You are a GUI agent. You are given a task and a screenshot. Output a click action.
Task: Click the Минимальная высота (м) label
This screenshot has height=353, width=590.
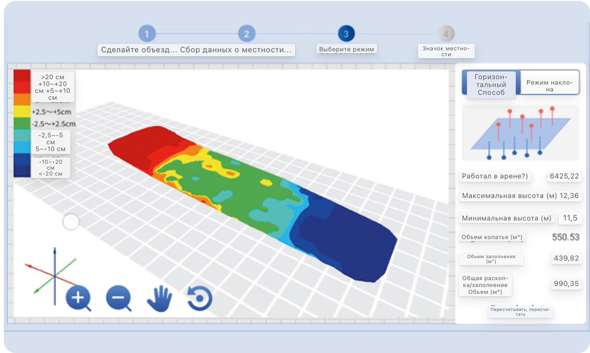coord(506,218)
